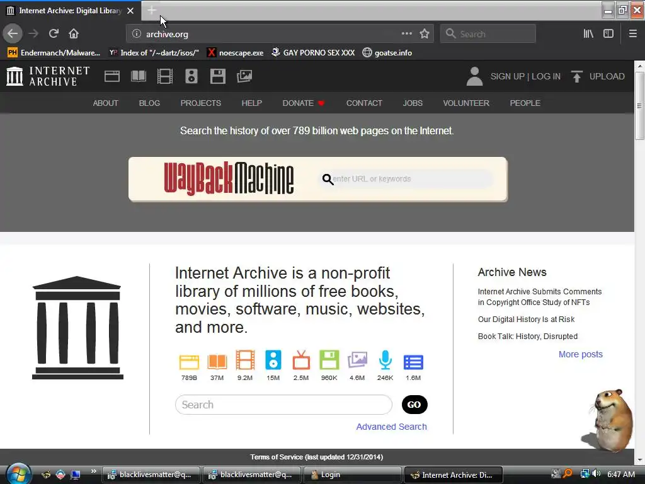Switch to Login taskbar window

click(x=352, y=475)
